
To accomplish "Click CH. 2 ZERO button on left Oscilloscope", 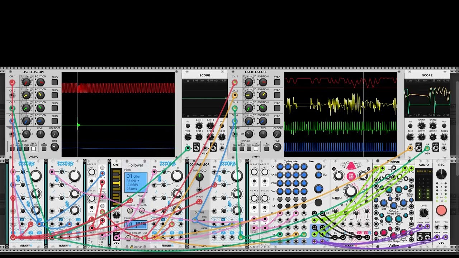I will tap(55, 95).
